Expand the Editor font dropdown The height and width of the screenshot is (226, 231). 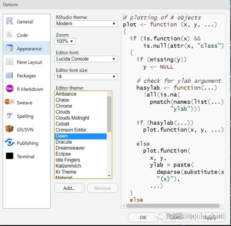[x=86, y=59]
